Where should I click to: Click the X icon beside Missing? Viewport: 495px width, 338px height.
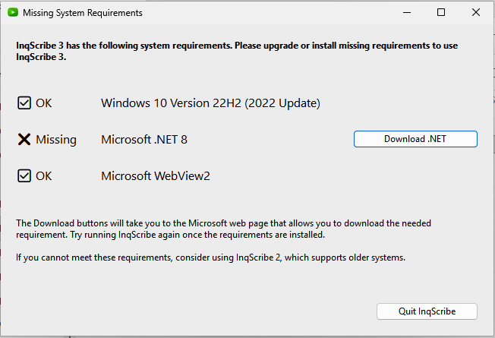24,139
